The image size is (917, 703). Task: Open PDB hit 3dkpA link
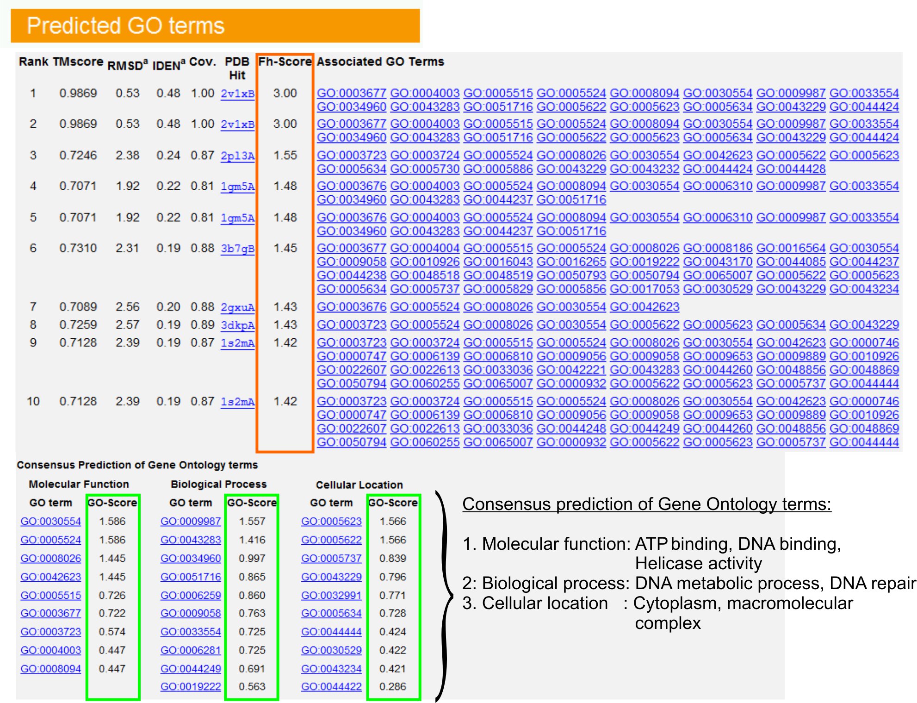(237, 325)
